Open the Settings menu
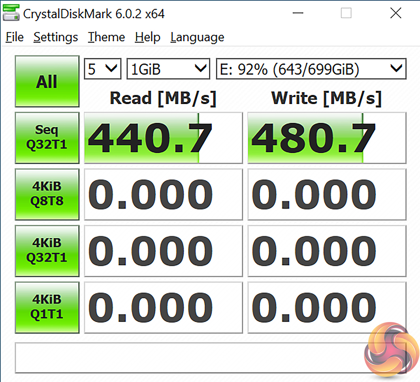 [x=56, y=37]
